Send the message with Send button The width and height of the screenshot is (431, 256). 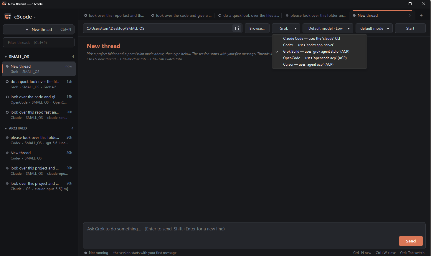pos(411,241)
